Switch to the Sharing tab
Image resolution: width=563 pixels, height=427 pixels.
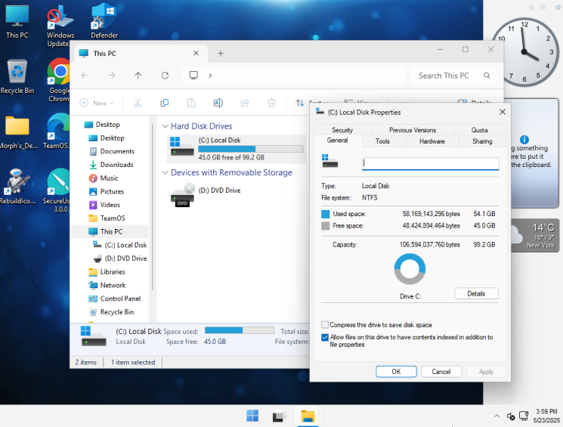tap(482, 141)
